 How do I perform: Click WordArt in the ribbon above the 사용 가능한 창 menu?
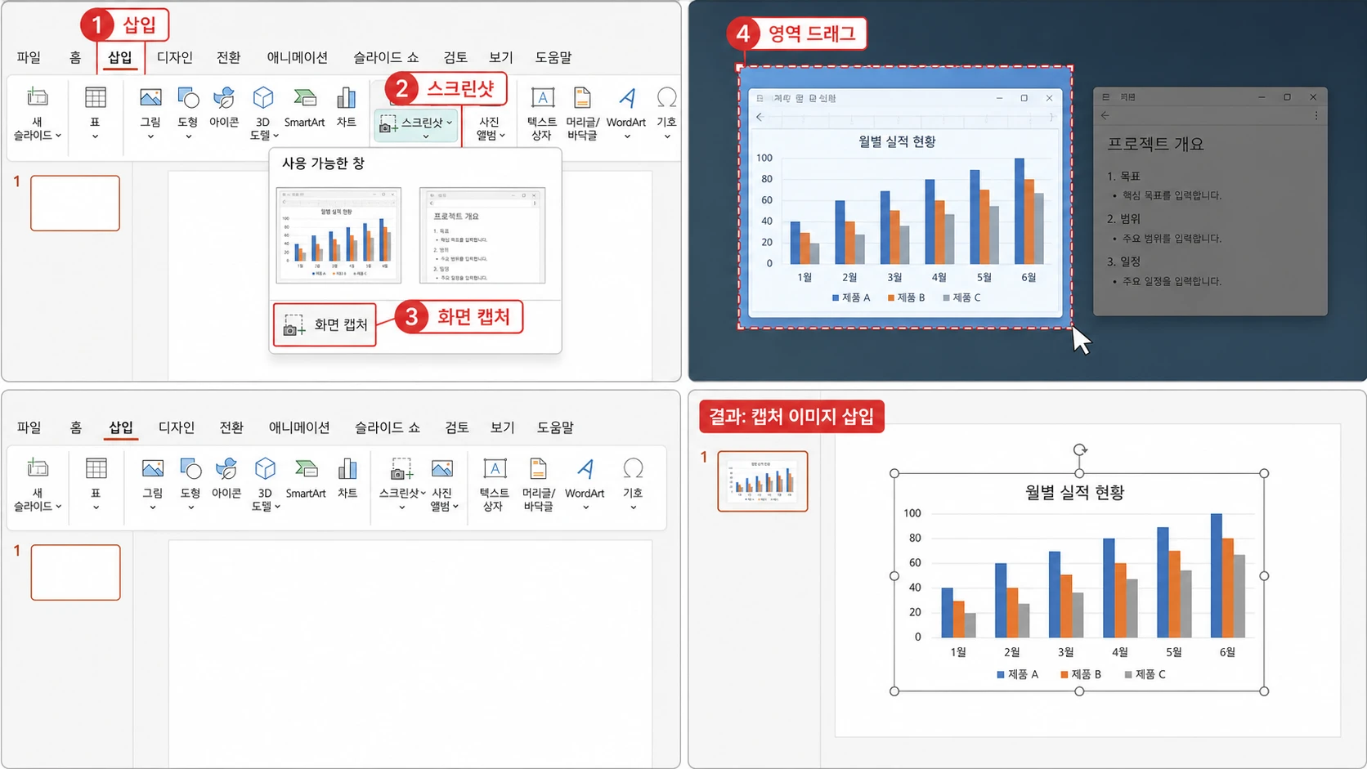[626, 114]
